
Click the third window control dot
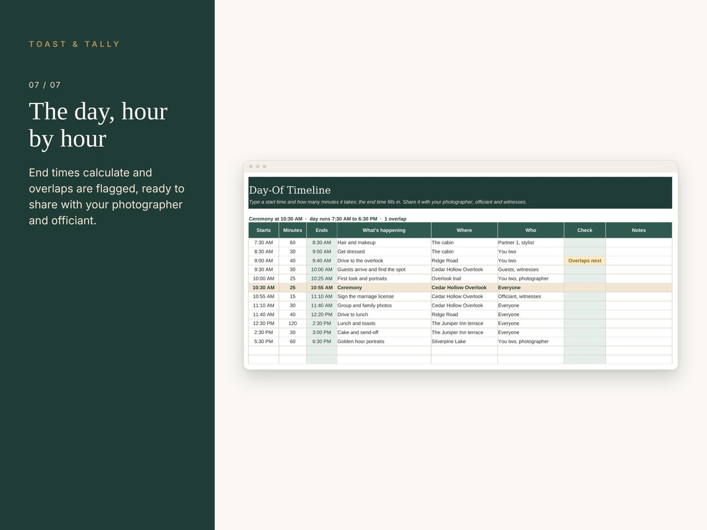pyautogui.click(x=264, y=167)
